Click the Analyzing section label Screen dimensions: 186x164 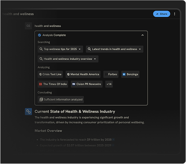(43, 67)
